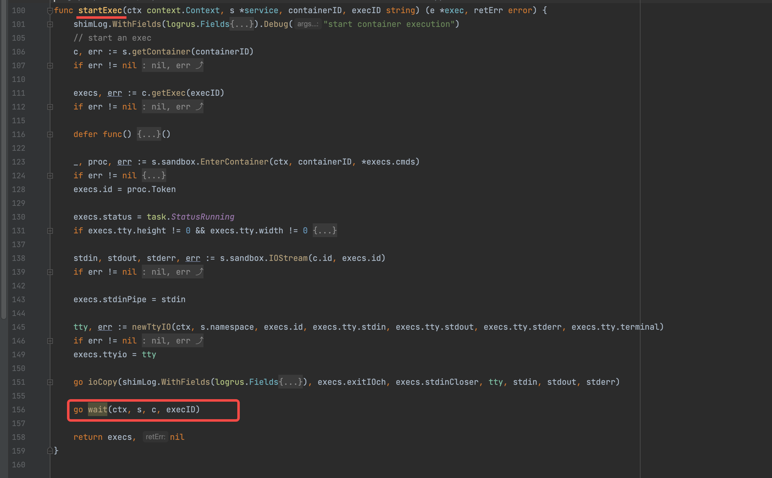
Task: Expand the gutter plus icon beside the ioCopy line
Action: [x=50, y=382]
